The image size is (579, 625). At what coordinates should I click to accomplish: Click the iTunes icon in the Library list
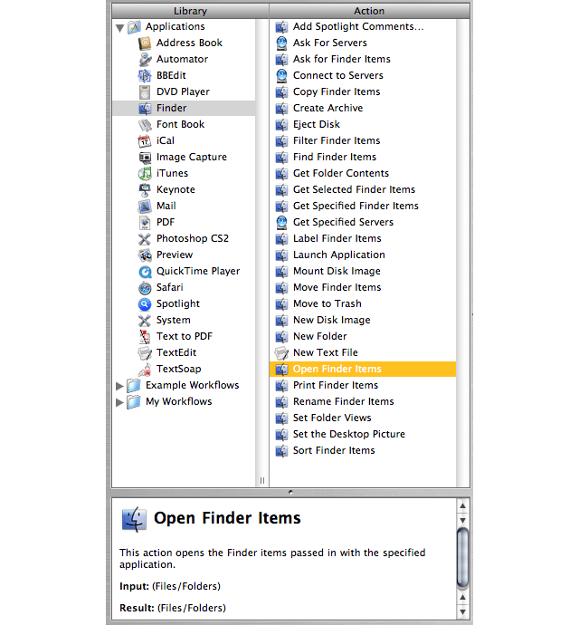click(x=145, y=173)
